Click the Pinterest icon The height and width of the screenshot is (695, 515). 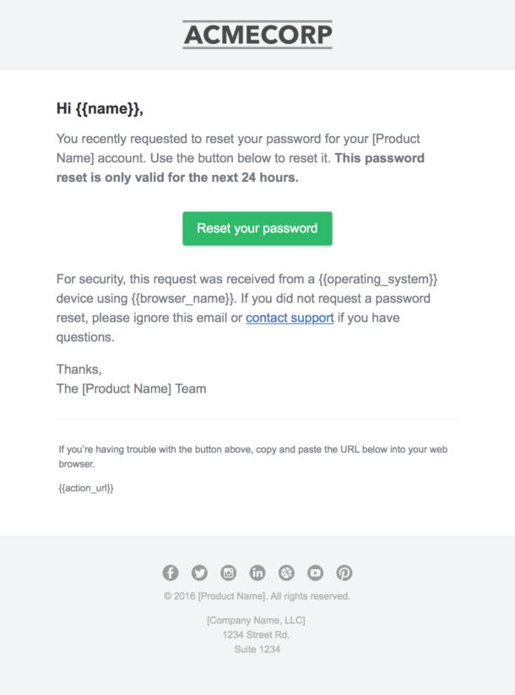(x=344, y=572)
